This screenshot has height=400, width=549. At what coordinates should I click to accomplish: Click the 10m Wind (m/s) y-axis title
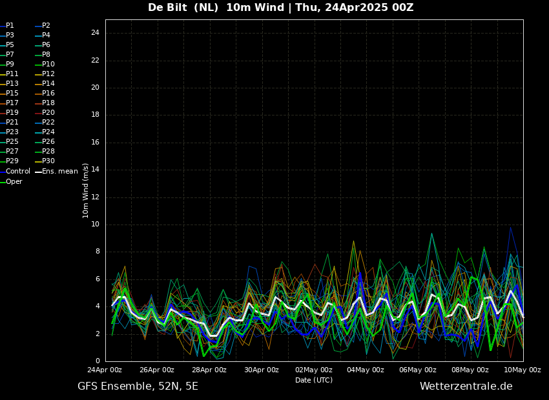point(86,190)
